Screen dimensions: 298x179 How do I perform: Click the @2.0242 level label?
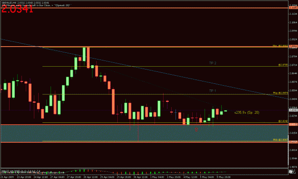(283, 121)
